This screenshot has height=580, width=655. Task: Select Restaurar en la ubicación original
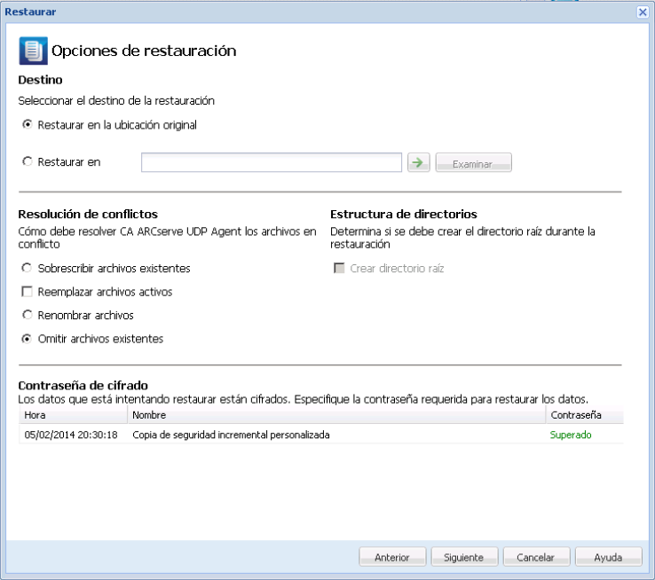(x=28, y=125)
